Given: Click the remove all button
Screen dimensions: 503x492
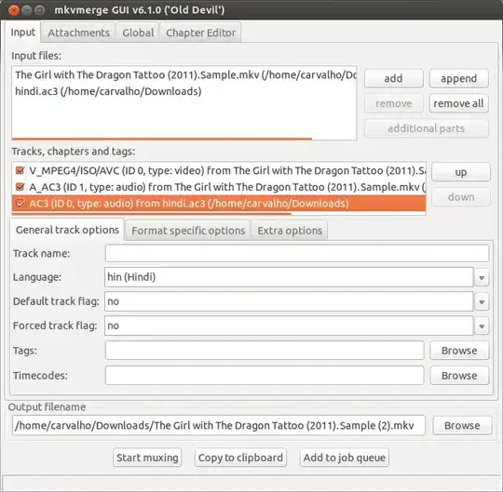Looking at the screenshot, I should click(458, 103).
